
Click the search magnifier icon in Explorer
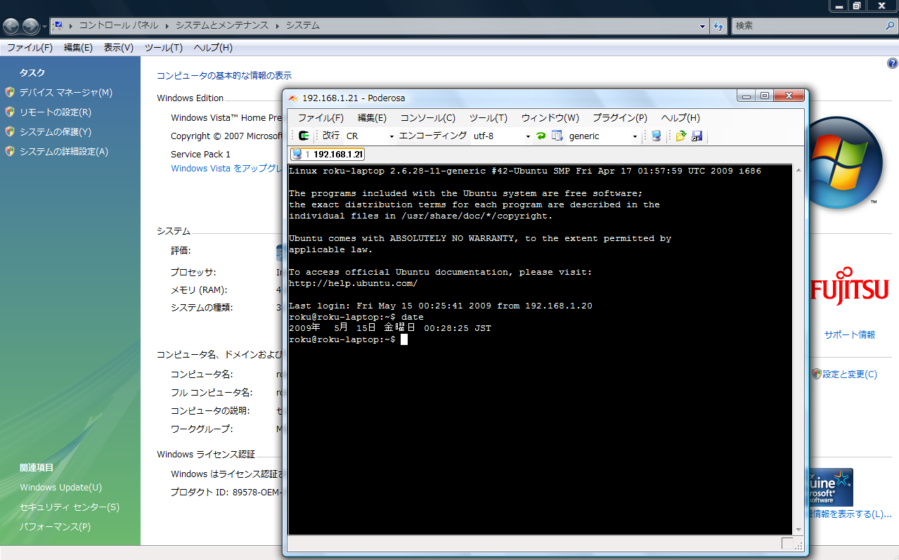890,26
